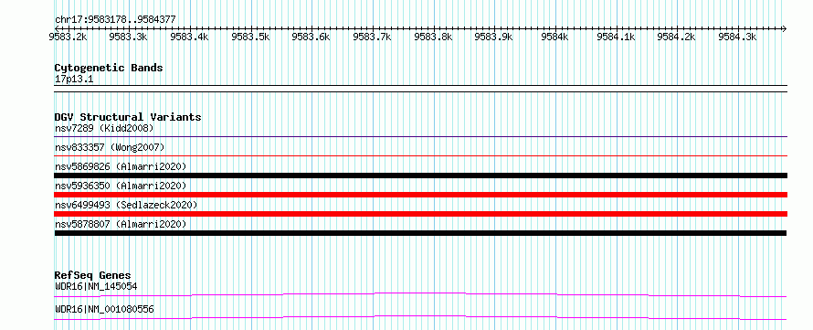Click the black bar for nsv5878807
This screenshot has width=813, height=330.
click(x=420, y=233)
